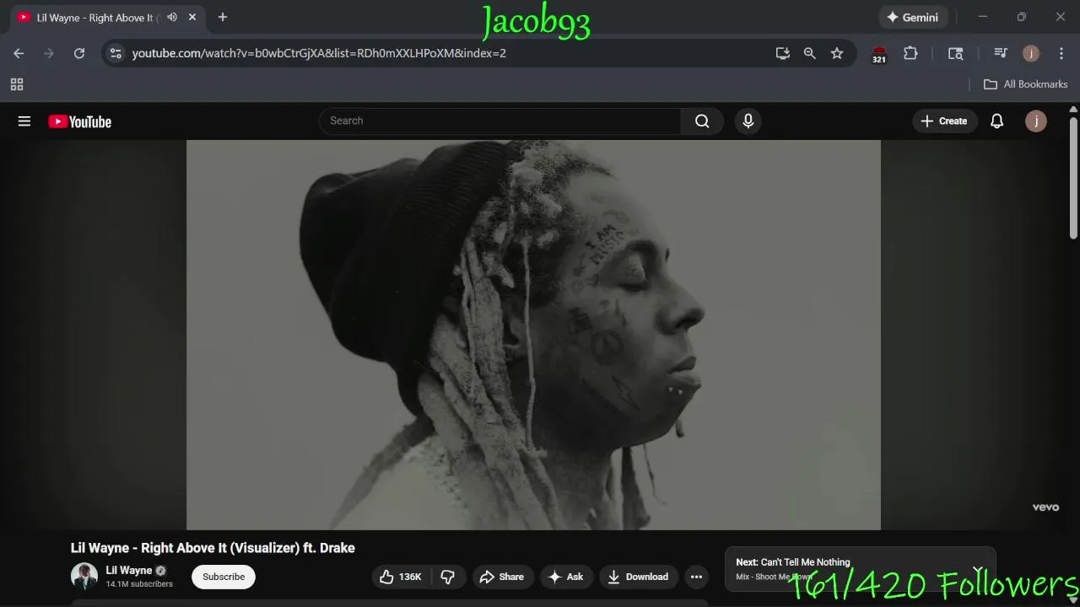The width and height of the screenshot is (1080, 607).
Task: Open the Create menu
Action: 943,121
